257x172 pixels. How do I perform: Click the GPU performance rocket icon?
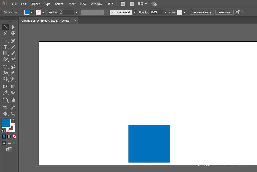pyautogui.click(x=154, y=4)
